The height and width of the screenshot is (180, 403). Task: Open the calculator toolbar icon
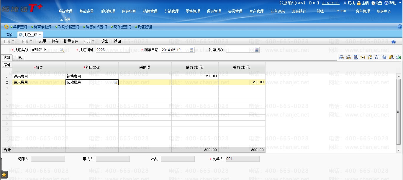(x=356, y=57)
